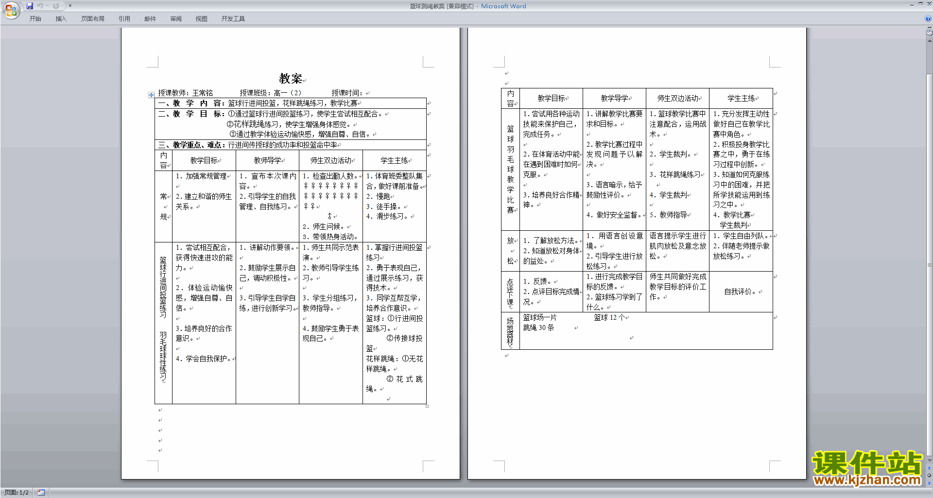This screenshot has height=498, width=933.
Task: Click the split-window handle above the scrollbar
Action: tap(930, 28)
